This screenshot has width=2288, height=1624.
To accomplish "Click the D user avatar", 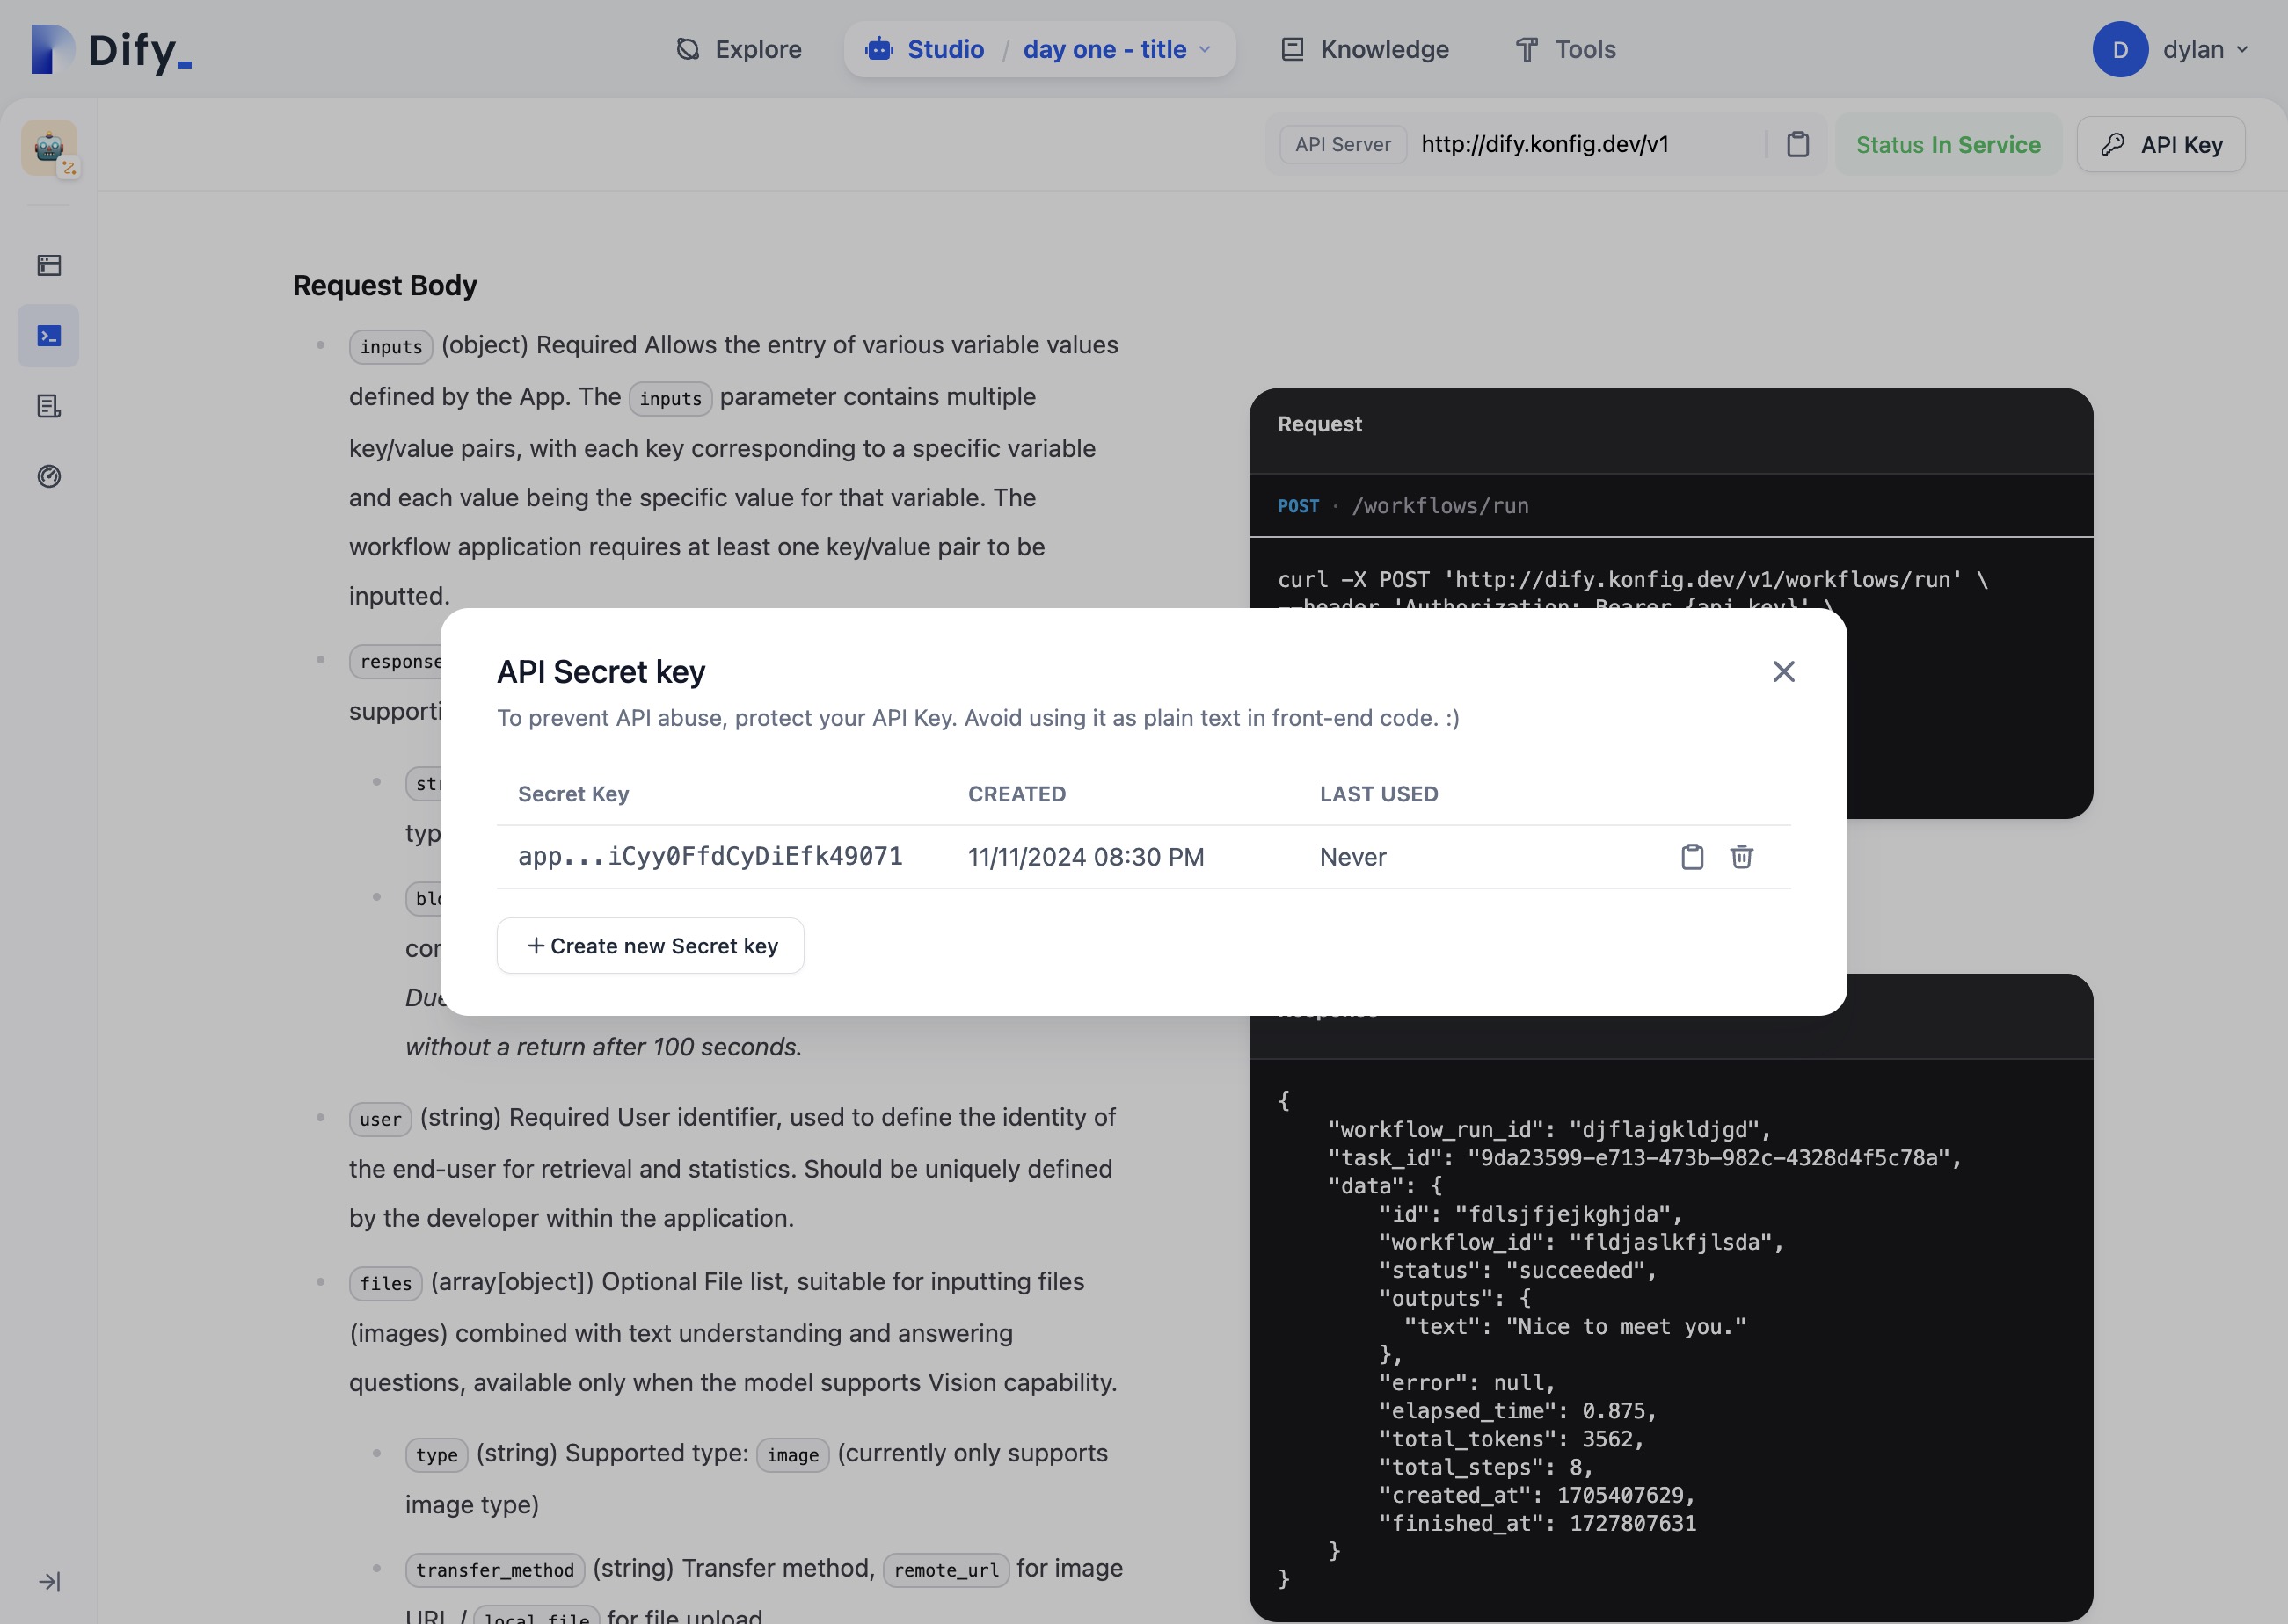I will click(2120, 49).
